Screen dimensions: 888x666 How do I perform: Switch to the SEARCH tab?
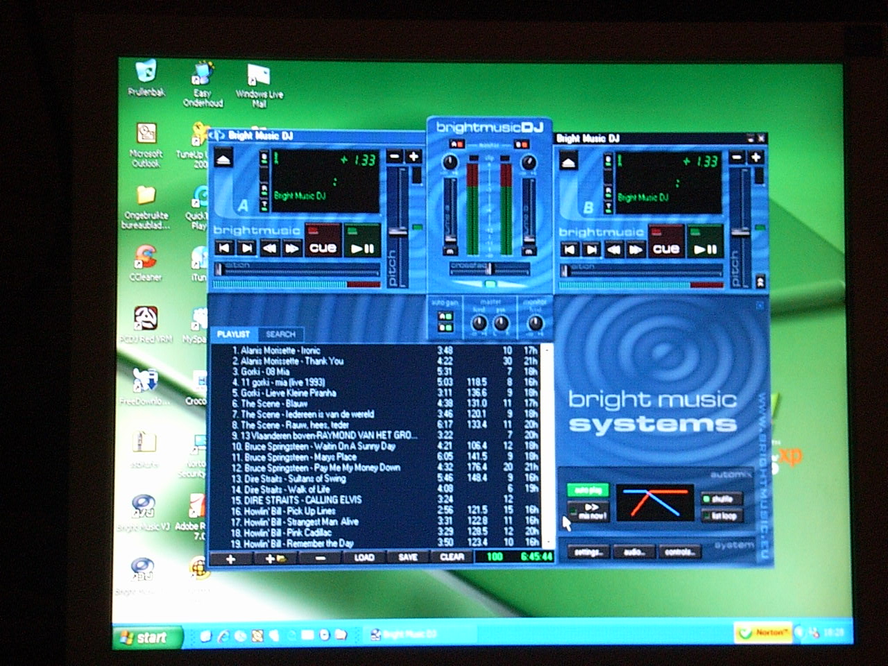[x=280, y=334]
